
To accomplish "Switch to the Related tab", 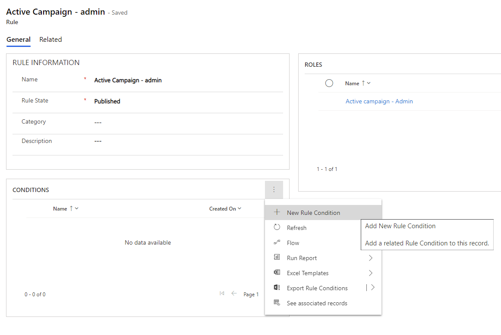I will coord(50,39).
